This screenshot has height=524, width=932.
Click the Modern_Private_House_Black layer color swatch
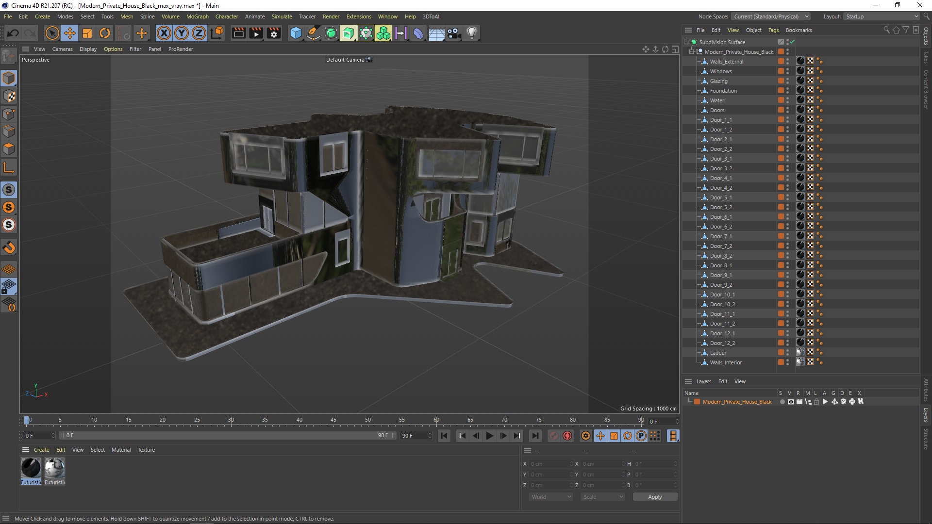click(697, 402)
